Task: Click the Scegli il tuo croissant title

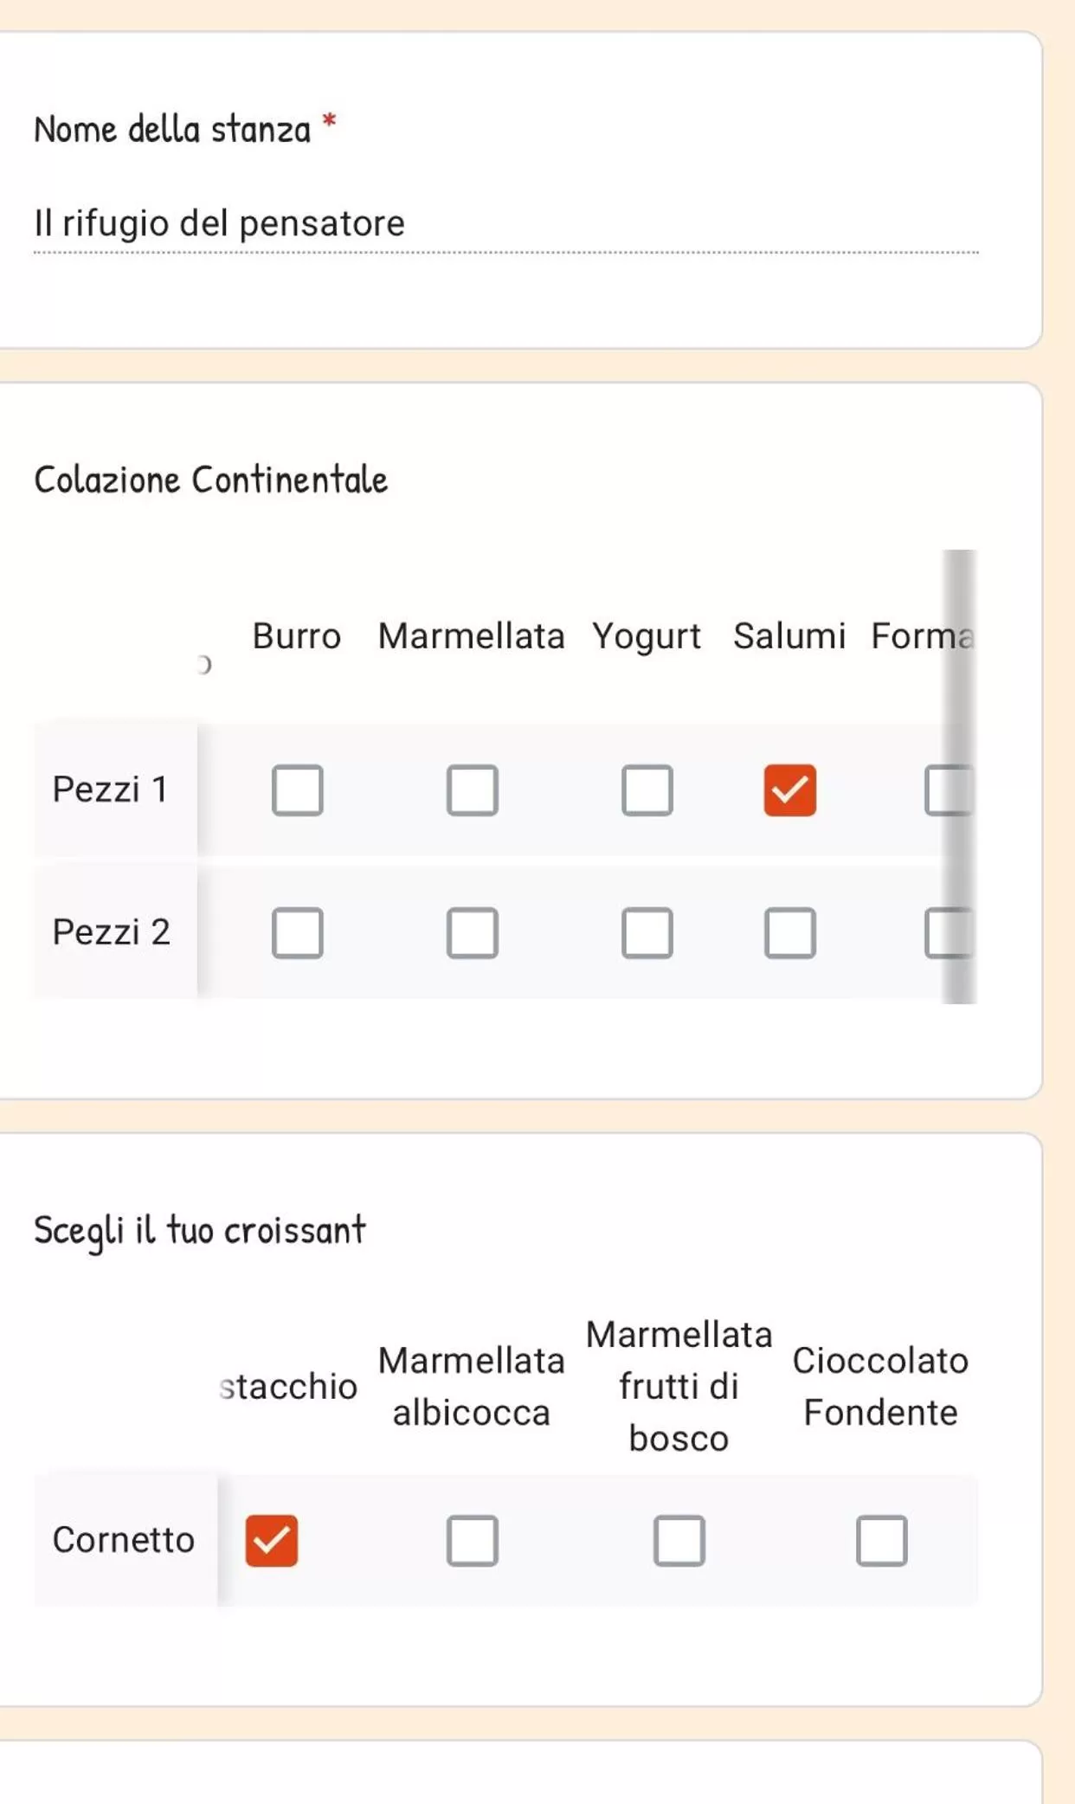Action: click(200, 1230)
